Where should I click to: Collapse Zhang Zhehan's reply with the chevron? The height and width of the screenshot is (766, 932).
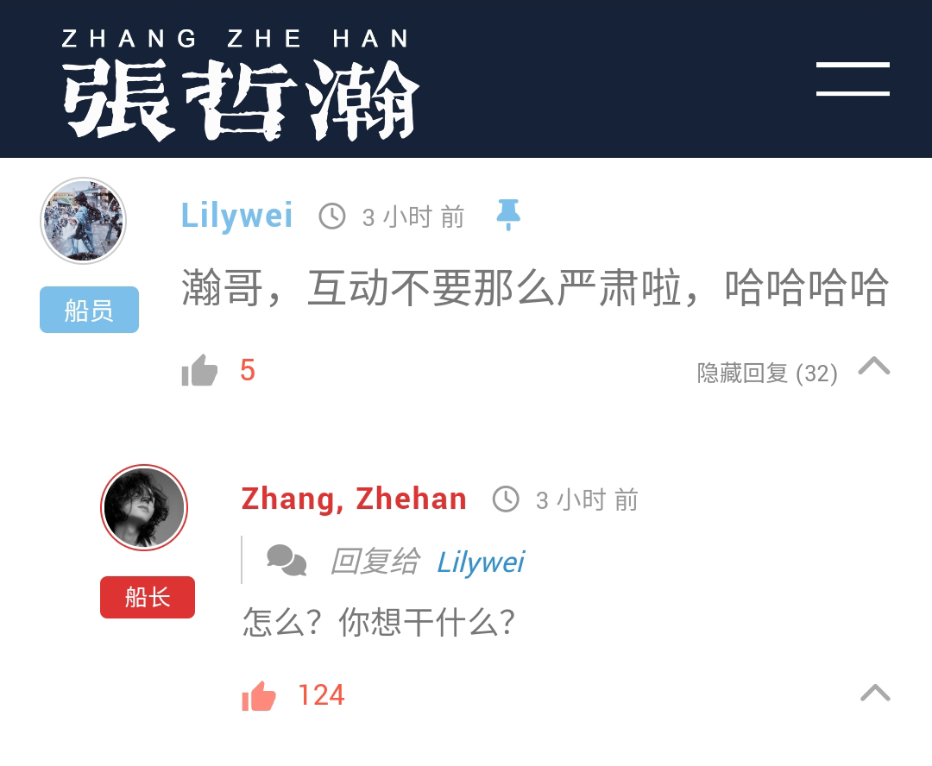pos(875,693)
